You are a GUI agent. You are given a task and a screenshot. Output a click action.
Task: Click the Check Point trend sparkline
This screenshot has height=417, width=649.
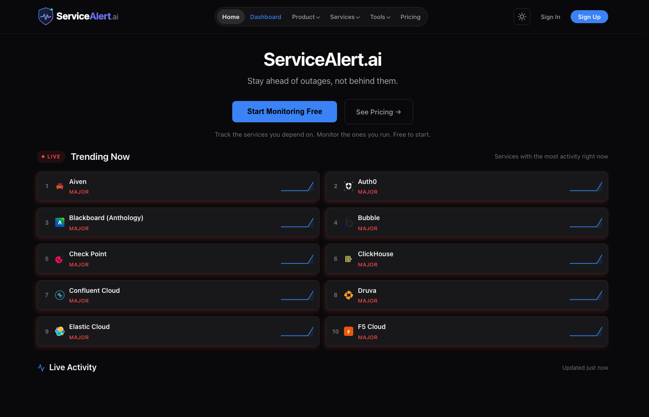tap(297, 259)
